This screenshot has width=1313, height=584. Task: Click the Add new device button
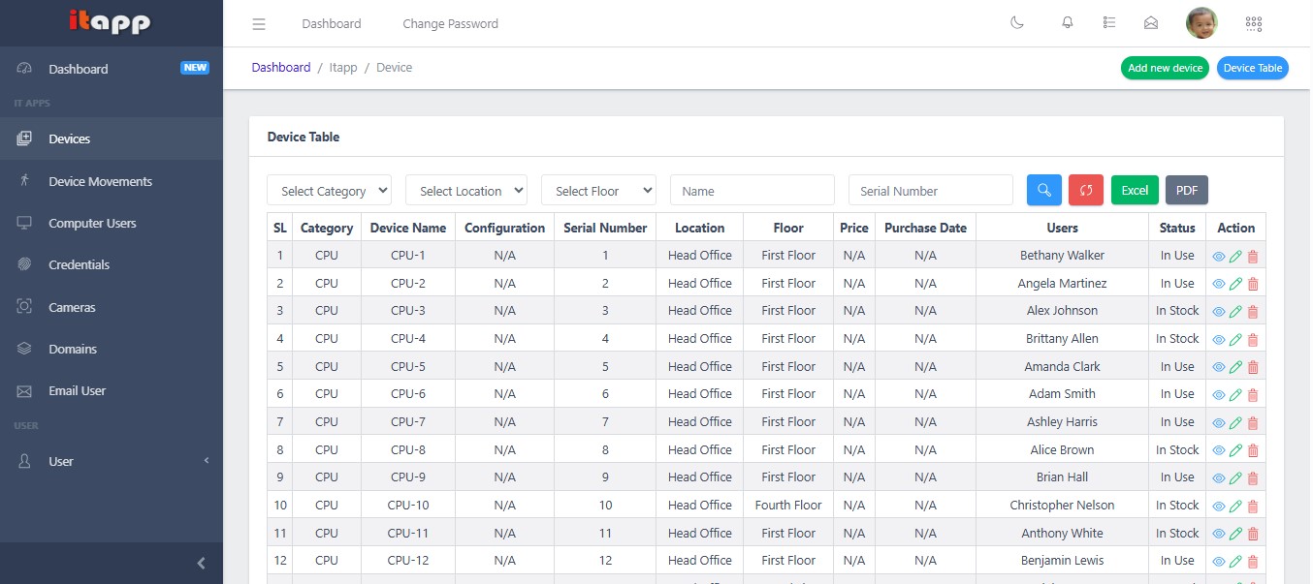pos(1165,68)
